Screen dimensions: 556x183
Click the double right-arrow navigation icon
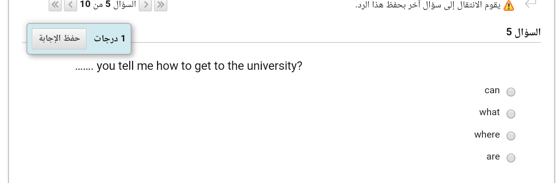coord(161,5)
